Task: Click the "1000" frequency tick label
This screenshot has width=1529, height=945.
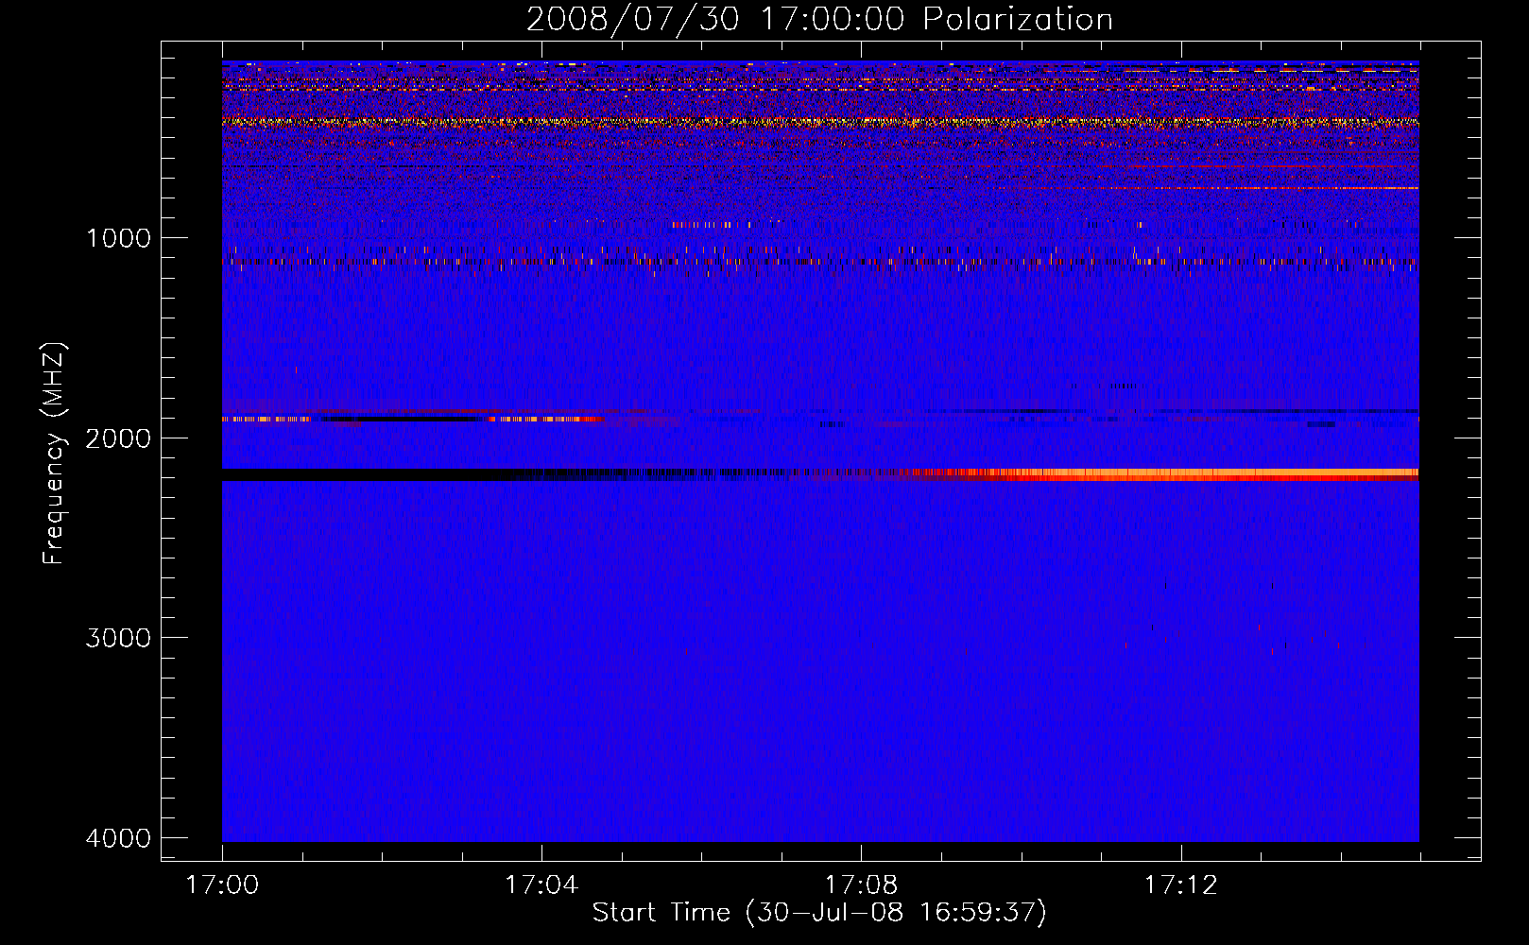Action: 118,238
